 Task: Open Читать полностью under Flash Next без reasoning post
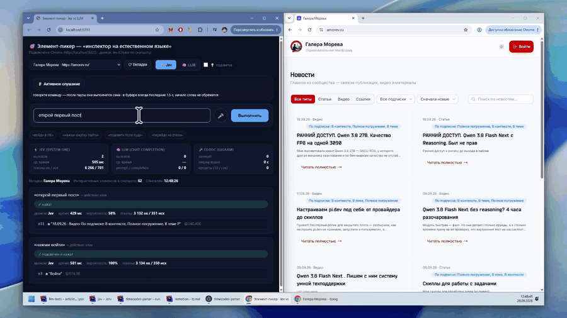pos(447,241)
